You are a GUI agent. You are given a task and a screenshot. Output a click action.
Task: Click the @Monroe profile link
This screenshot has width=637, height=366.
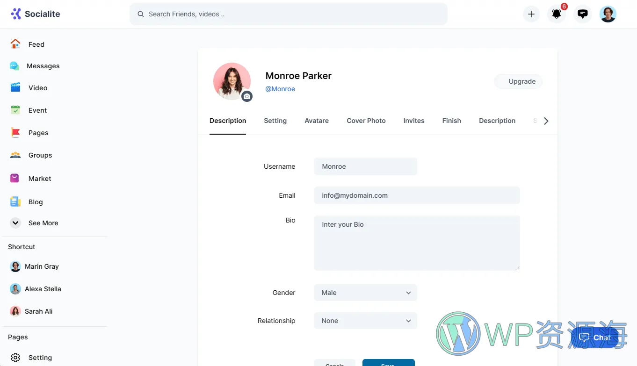click(x=280, y=89)
